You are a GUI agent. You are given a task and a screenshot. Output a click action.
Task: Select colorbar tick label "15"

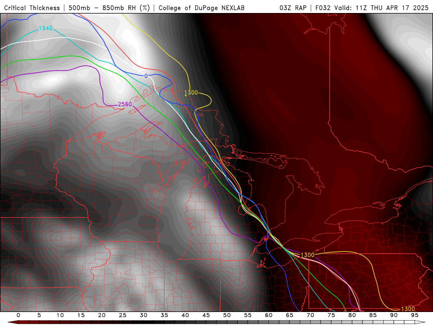pos(81,315)
